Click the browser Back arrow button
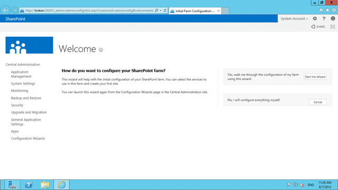 point(6,10)
